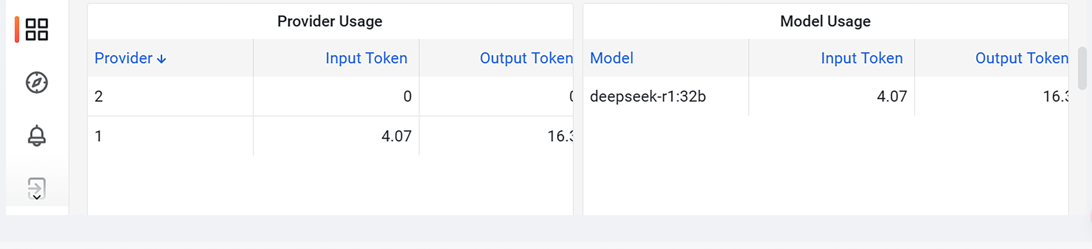Sort Model Usage by Output Token
Image resolution: width=1092 pixels, height=249 pixels.
click(1021, 58)
